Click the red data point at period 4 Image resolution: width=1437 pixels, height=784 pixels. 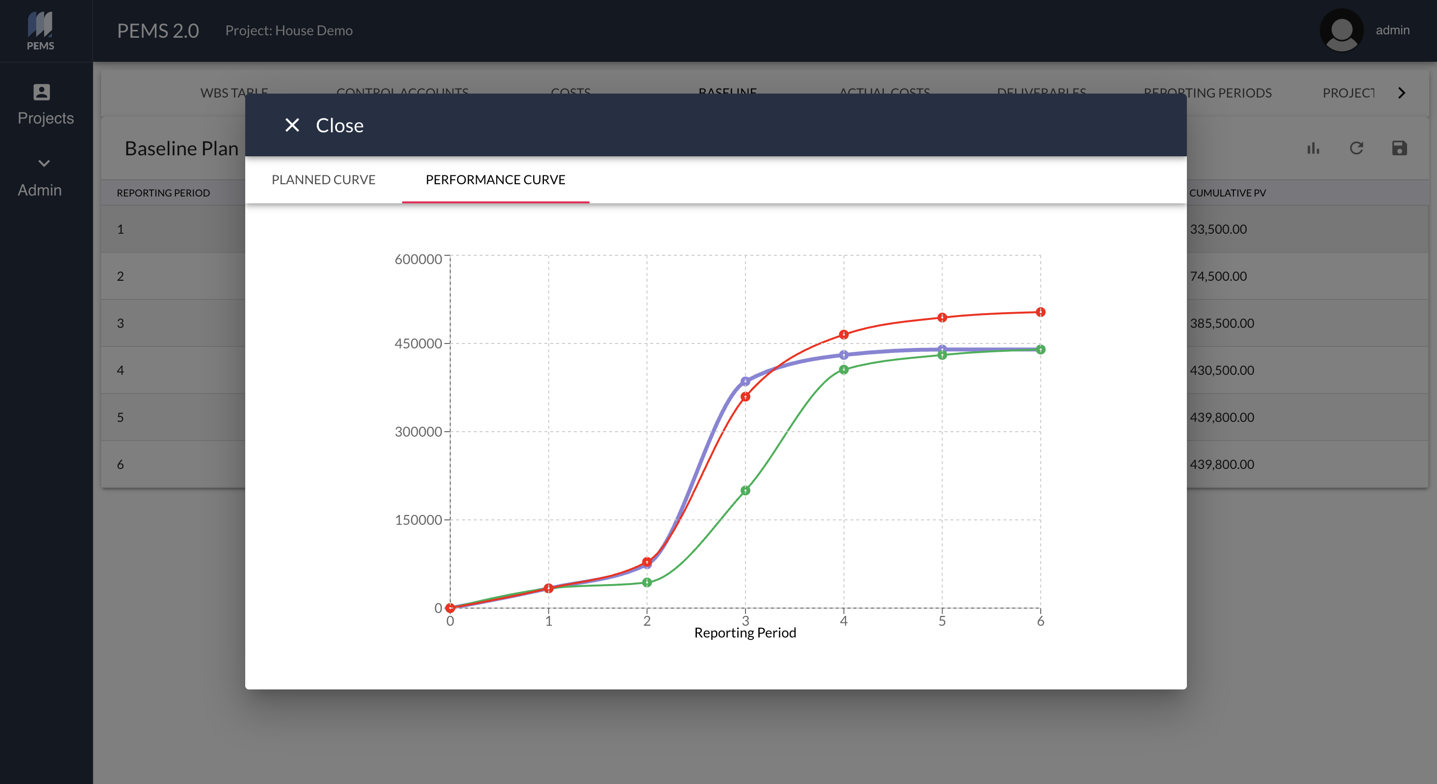844,335
